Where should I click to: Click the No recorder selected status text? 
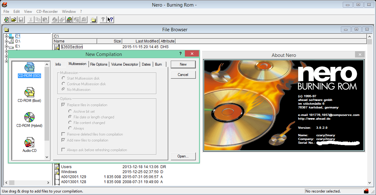tap(323, 191)
